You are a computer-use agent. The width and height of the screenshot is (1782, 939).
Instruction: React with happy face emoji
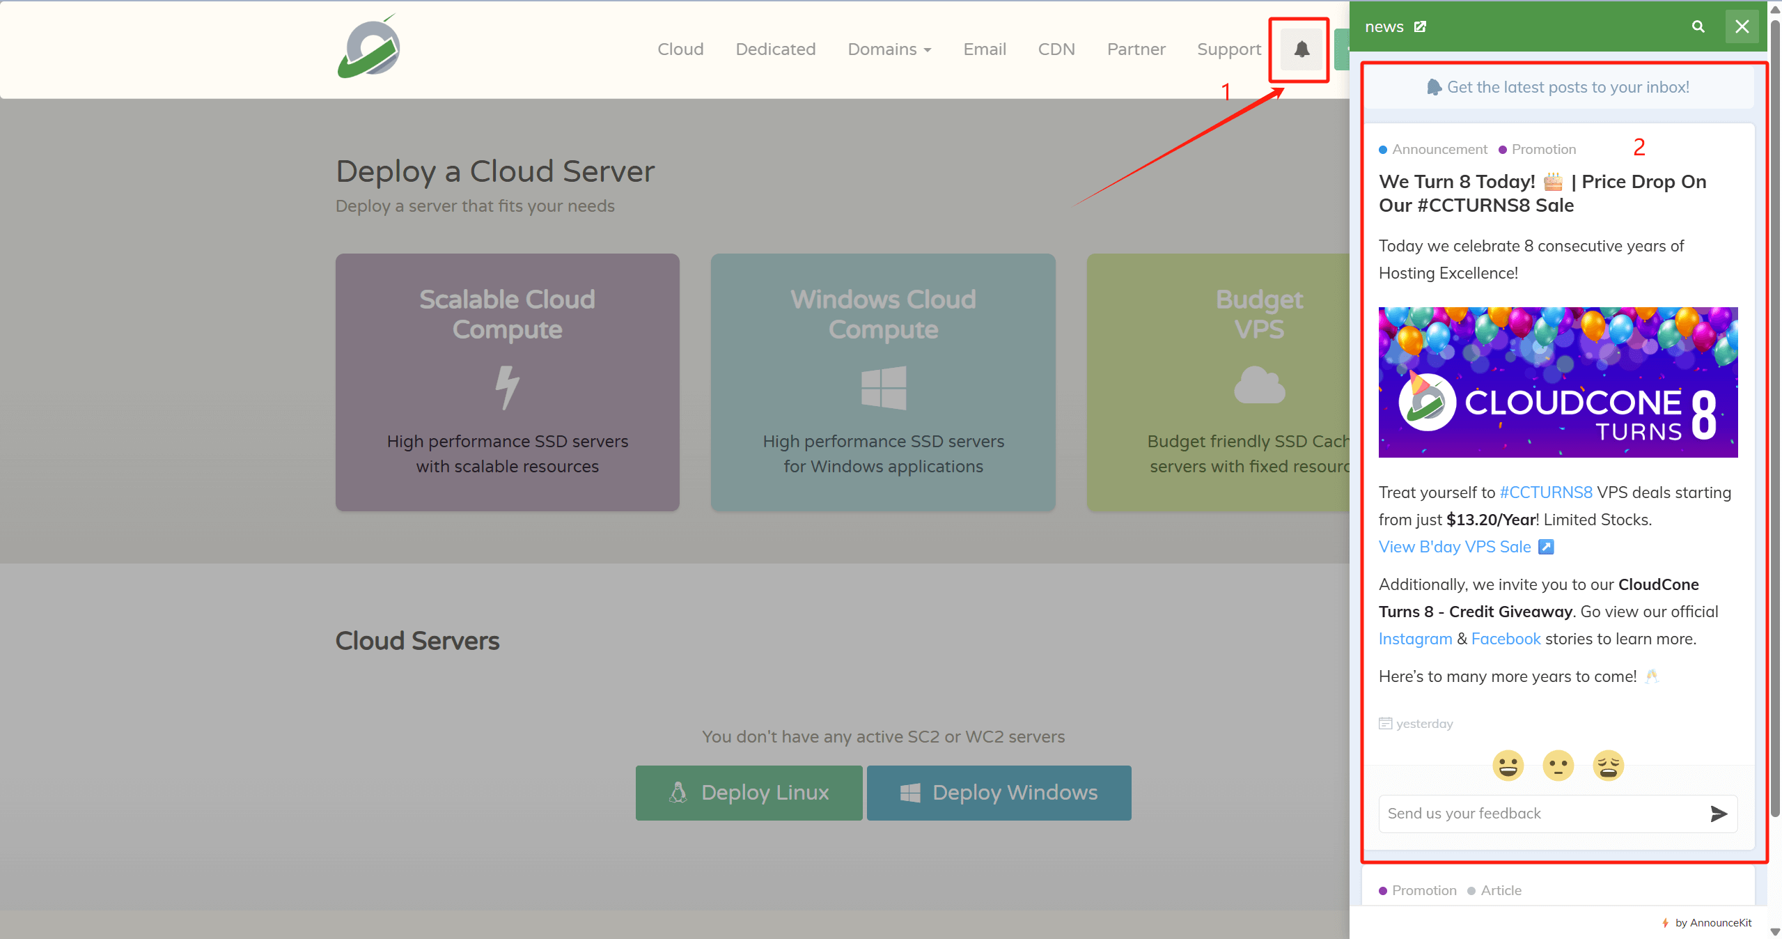[x=1508, y=766]
